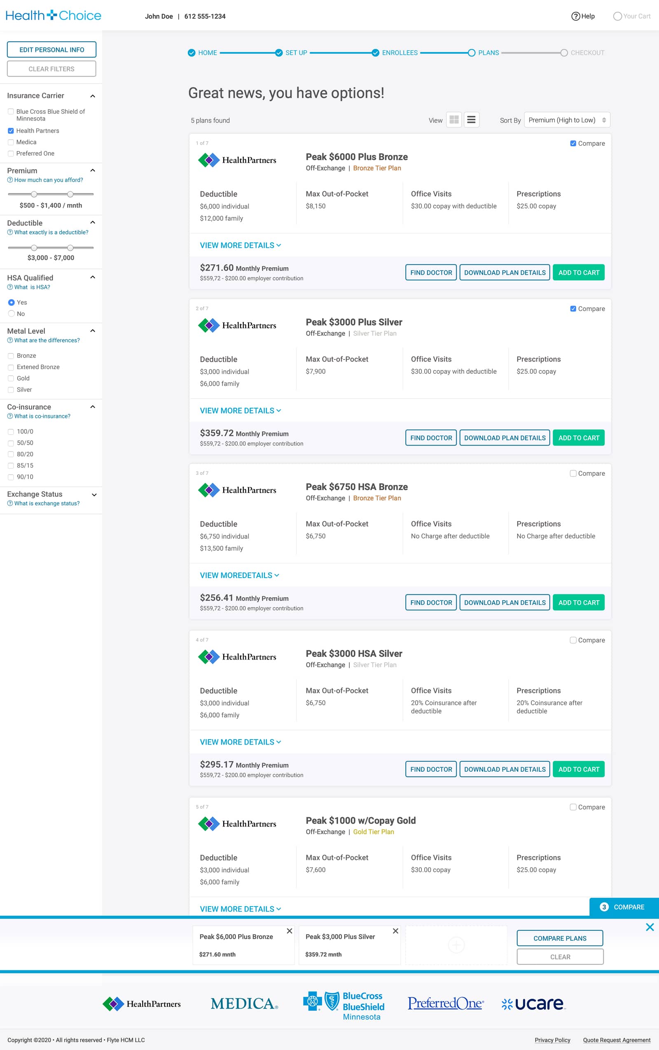This screenshot has width=659, height=1050.
Task: Click the BlueCross BlueShield Minnesota footer logo
Action: [x=344, y=1006]
